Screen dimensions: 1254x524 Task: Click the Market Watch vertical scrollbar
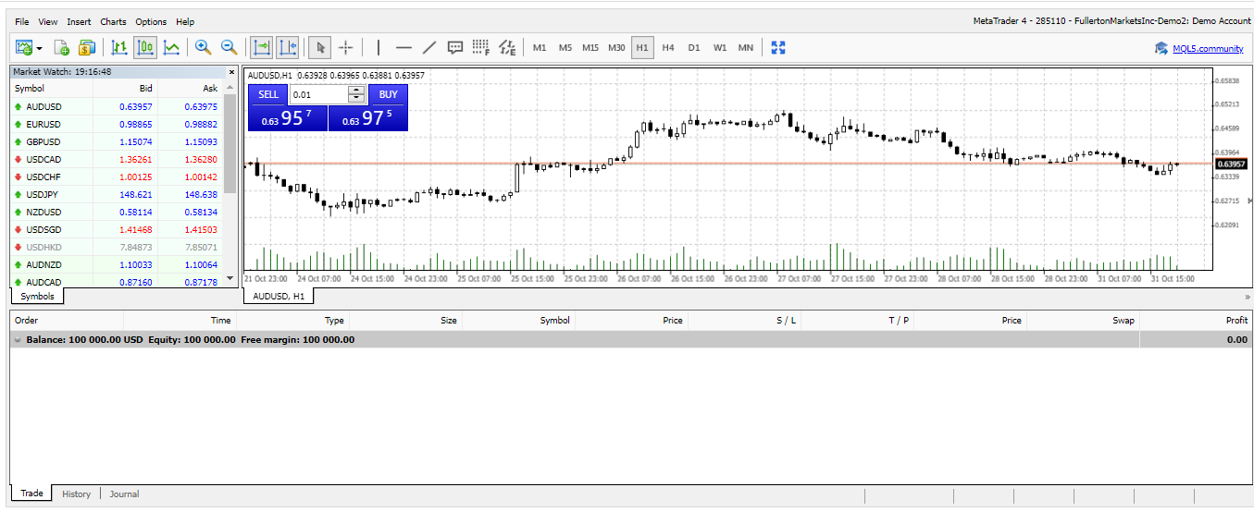[230, 143]
